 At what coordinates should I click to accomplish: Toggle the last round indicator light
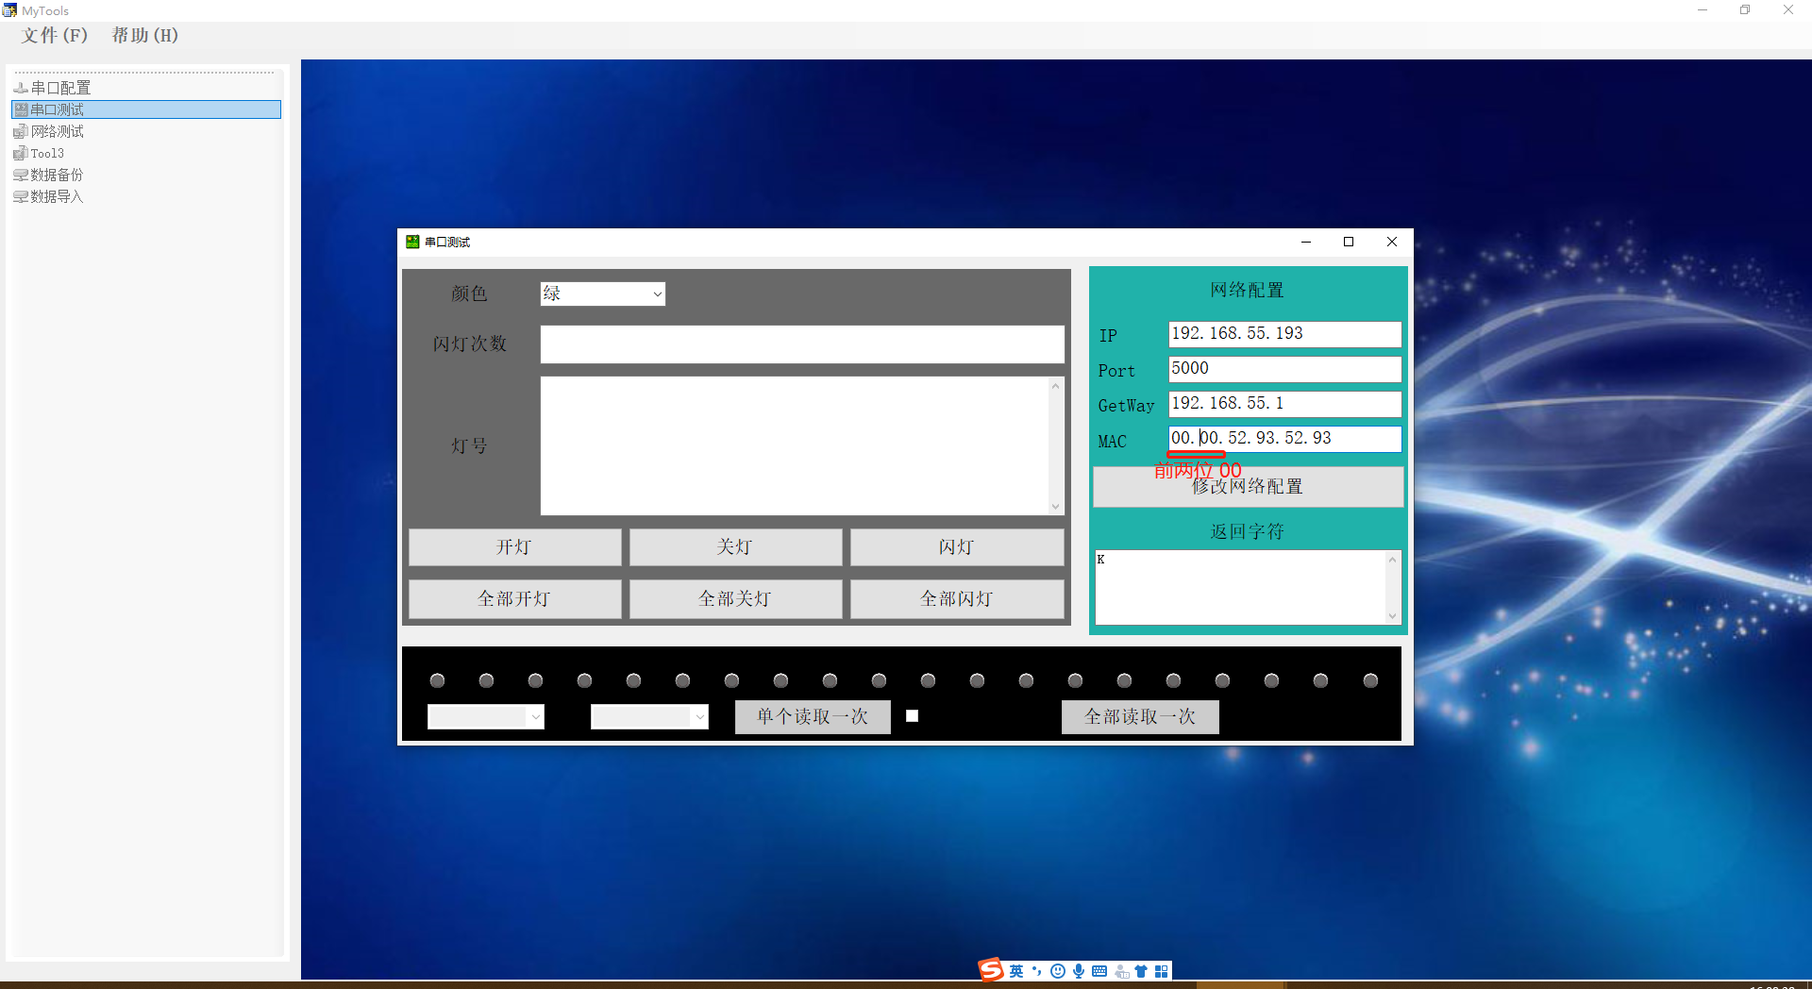click(1370, 680)
